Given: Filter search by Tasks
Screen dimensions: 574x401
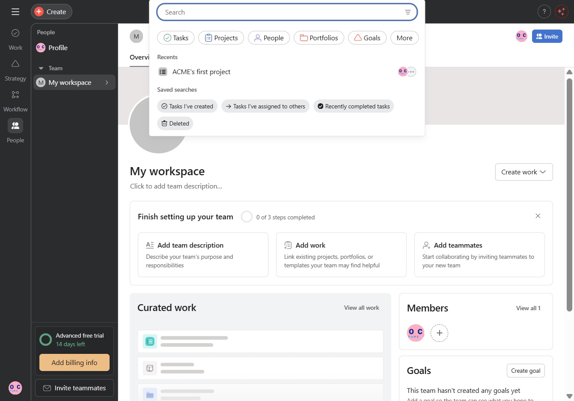Looking at the screenshot, I should click(x=176, y=38).
